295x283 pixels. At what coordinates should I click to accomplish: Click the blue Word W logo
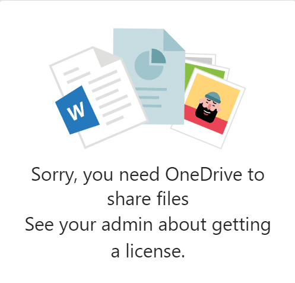(77, 110)
